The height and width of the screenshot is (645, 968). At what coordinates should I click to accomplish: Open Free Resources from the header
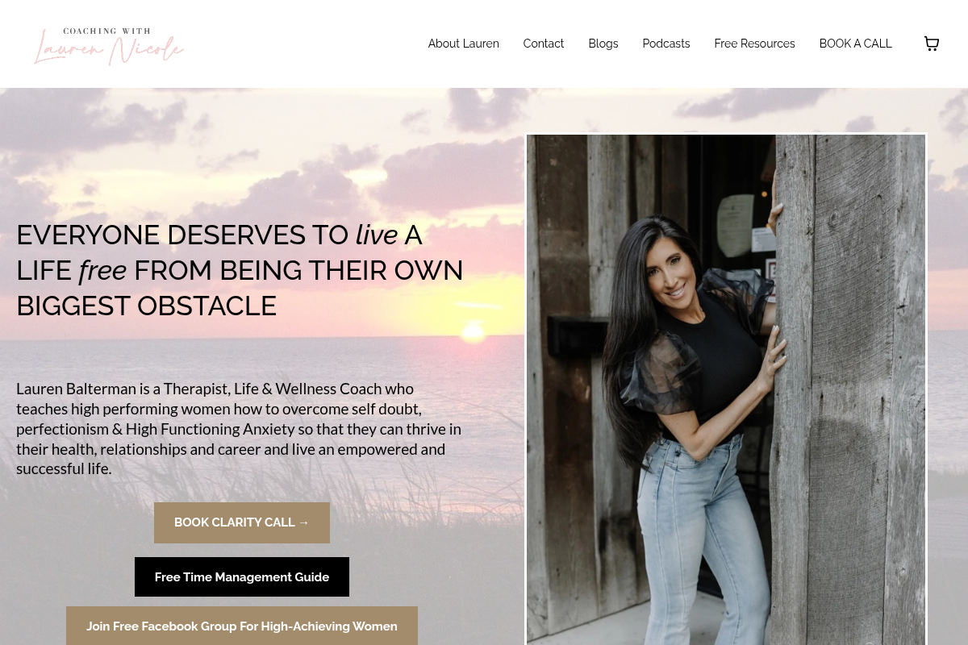point(754,44)
